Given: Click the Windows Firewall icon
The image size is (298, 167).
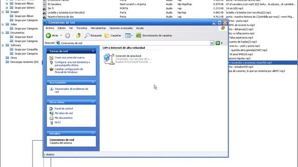Looking at the screenshot, I should coord(51,69).
